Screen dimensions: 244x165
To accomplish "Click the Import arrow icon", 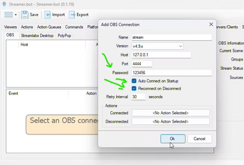I will pos(47,14).
